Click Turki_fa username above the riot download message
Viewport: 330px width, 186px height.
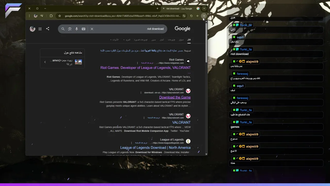click(x=246, y=49)
